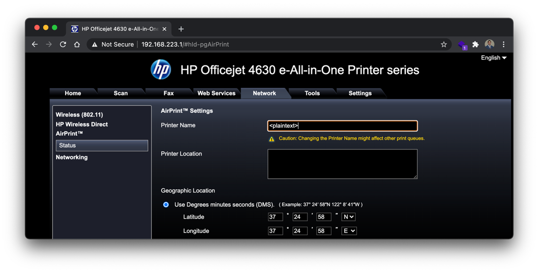Switch to the Web Services tab
The width and height of the screenshot is (538, 272).
pyautogui.click(x=216, y=93)
